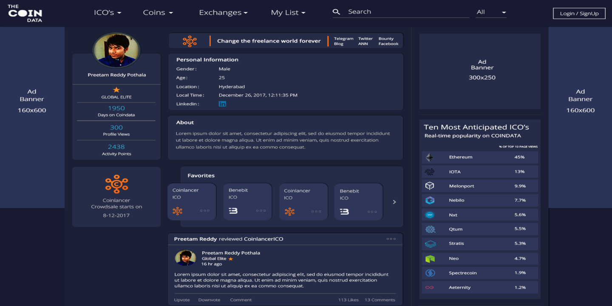612x306 pixels.
Task: Click the 8-12-2017 crowdsale date
Action: [116, 215]
